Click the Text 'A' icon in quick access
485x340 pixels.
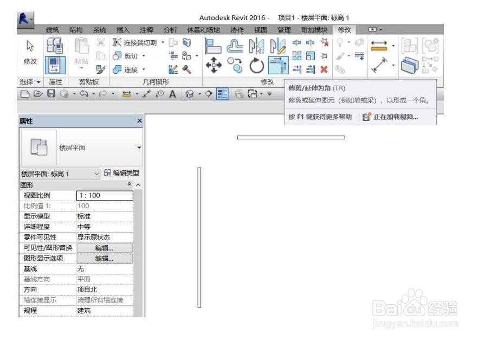173,94
